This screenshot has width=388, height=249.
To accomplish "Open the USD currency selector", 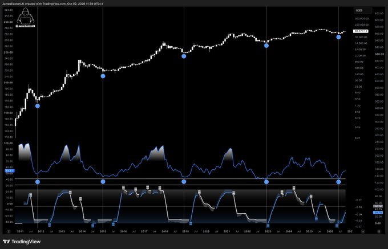I will [x=362, y=10].
